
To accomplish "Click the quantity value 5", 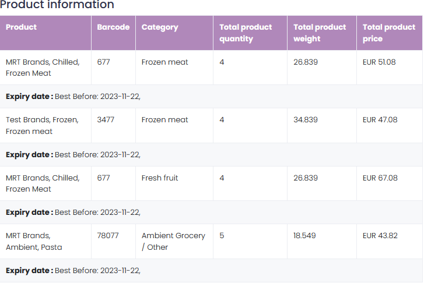I will pyautogui.click(x=222, y=236).
